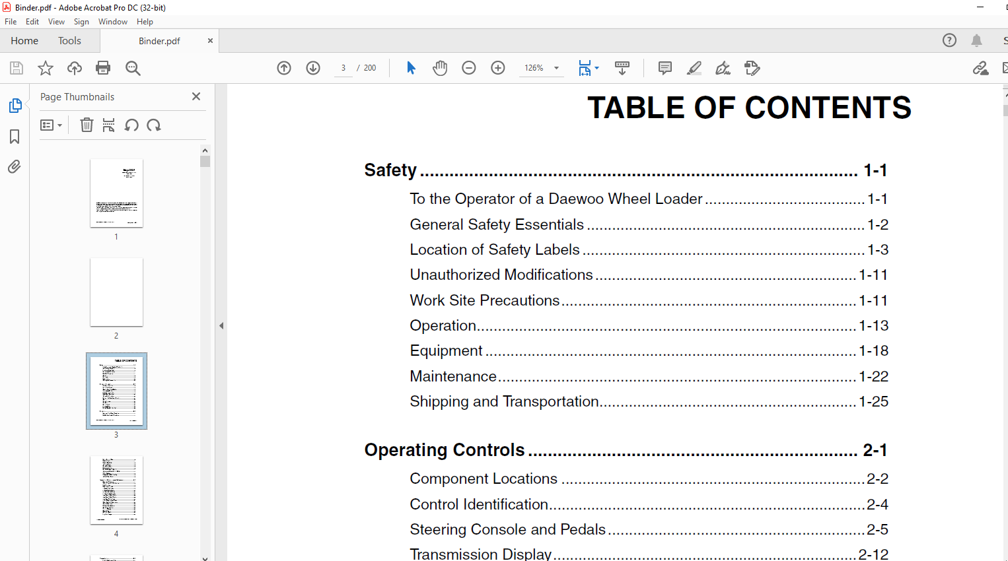
Task: Open the Help menu
Action: click(145, 22)
